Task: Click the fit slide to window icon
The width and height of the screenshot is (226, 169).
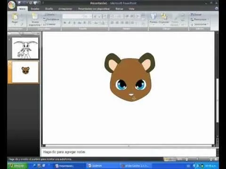Action: click(216, 159)
